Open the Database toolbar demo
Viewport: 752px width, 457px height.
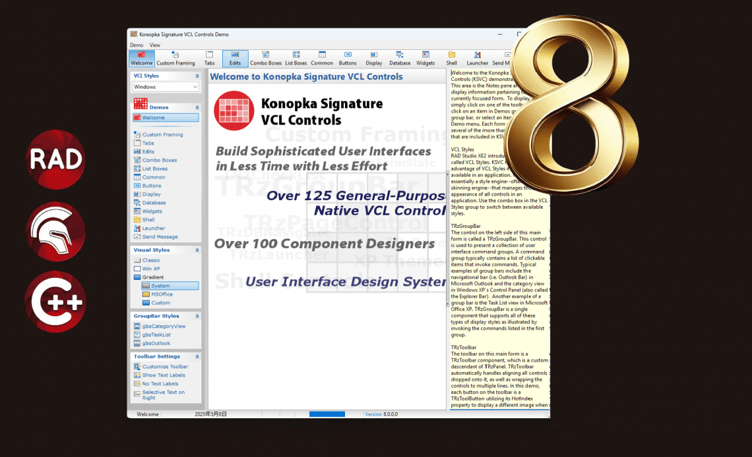(400, 59)
